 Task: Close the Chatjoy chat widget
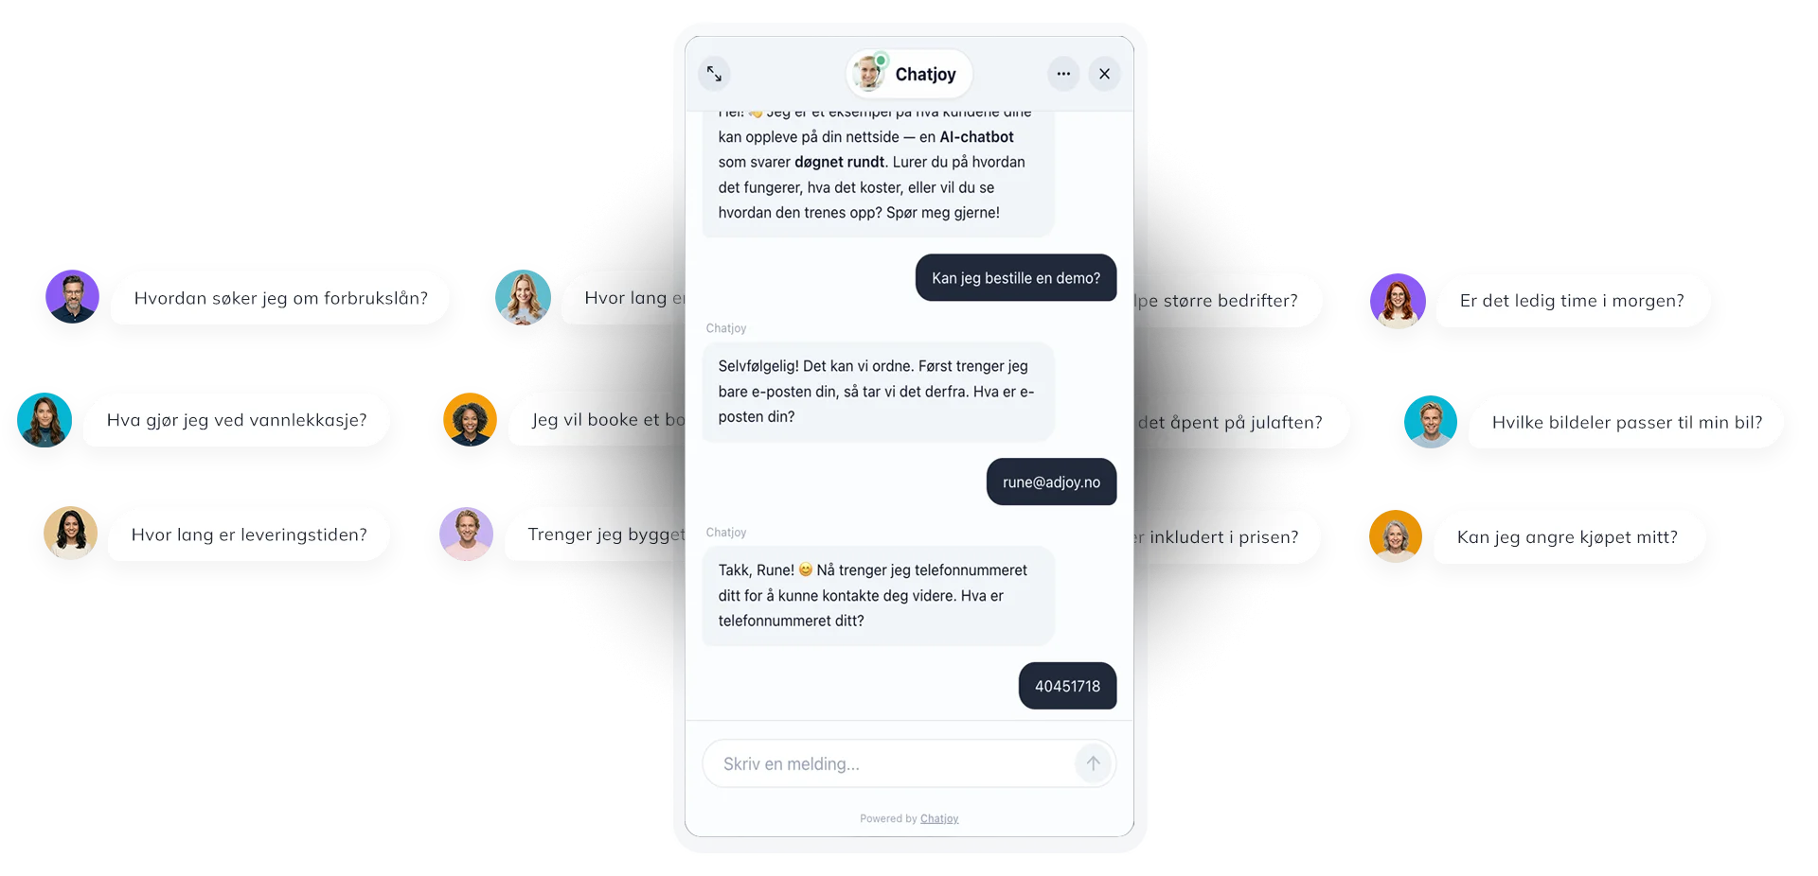[x=1104, y=74]
